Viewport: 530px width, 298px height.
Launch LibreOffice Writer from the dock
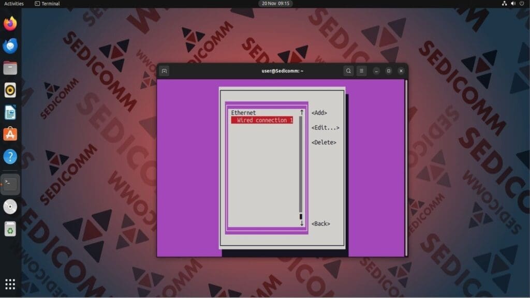click(x=10, y=112)
